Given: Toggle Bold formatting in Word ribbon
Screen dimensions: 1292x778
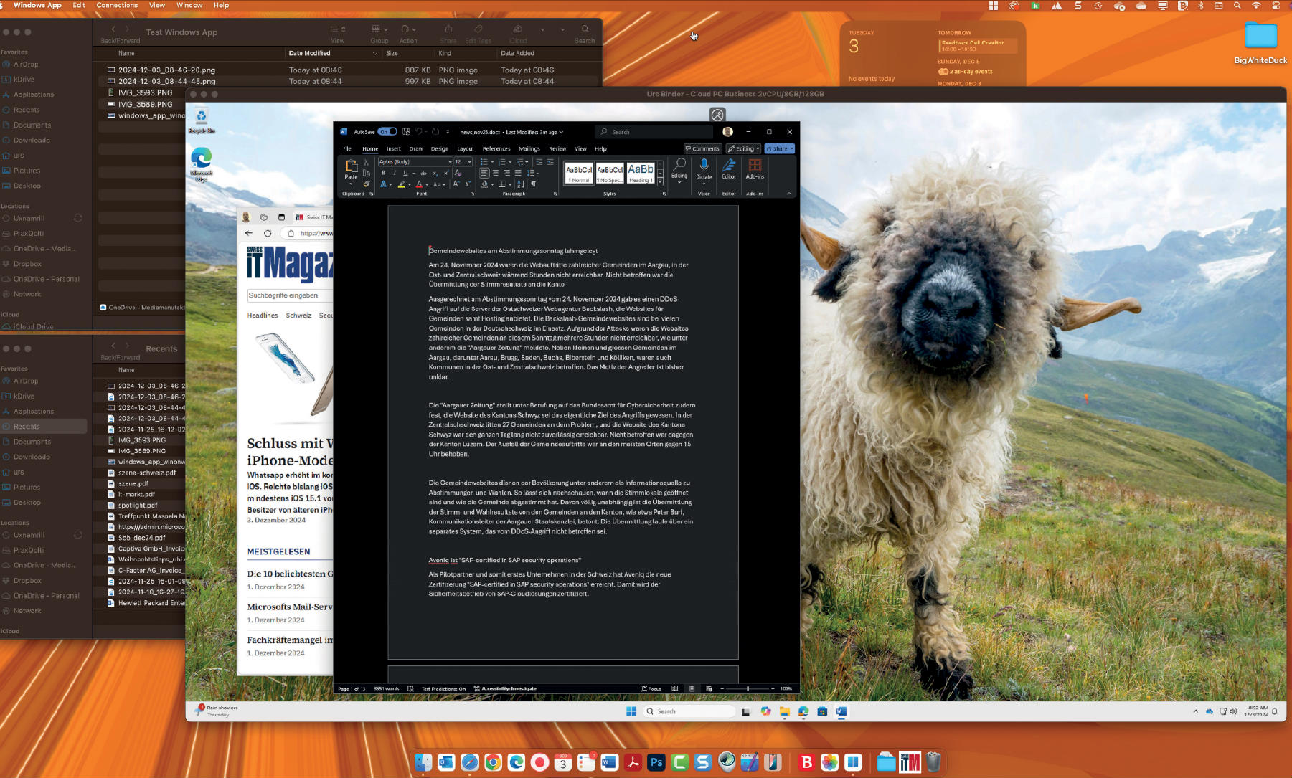Looking at the screenshot, I should point(384,173).
